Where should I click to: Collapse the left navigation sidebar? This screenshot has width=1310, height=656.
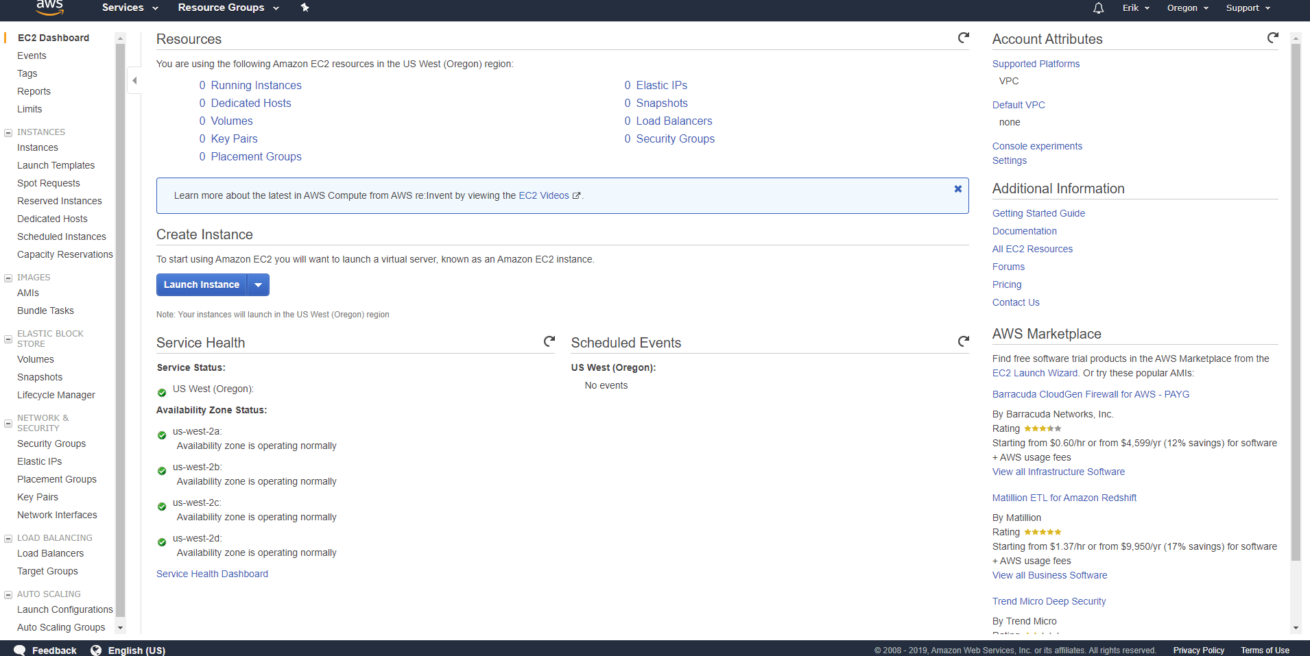pos(134,80)
